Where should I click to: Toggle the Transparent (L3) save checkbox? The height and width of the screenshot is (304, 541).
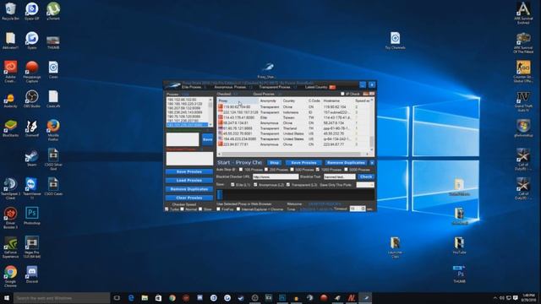(x=288, y=185)
